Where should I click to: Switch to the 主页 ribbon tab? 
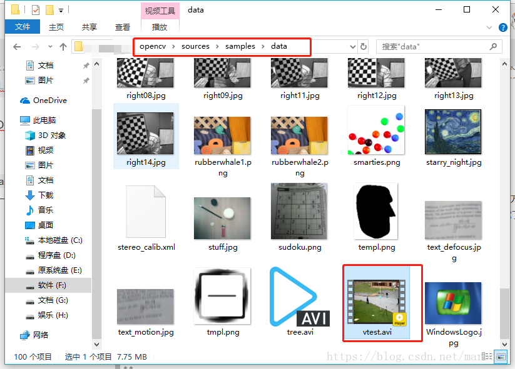pos(56,27)
